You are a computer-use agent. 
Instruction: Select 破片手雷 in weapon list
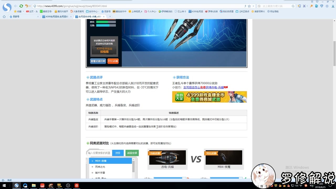110,173
